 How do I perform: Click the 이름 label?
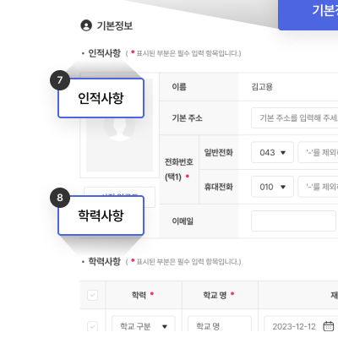click(179, 87)
